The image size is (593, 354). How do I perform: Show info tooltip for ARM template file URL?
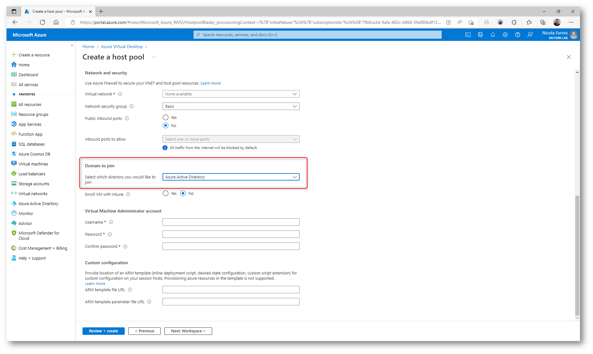[x=130, y=290]
